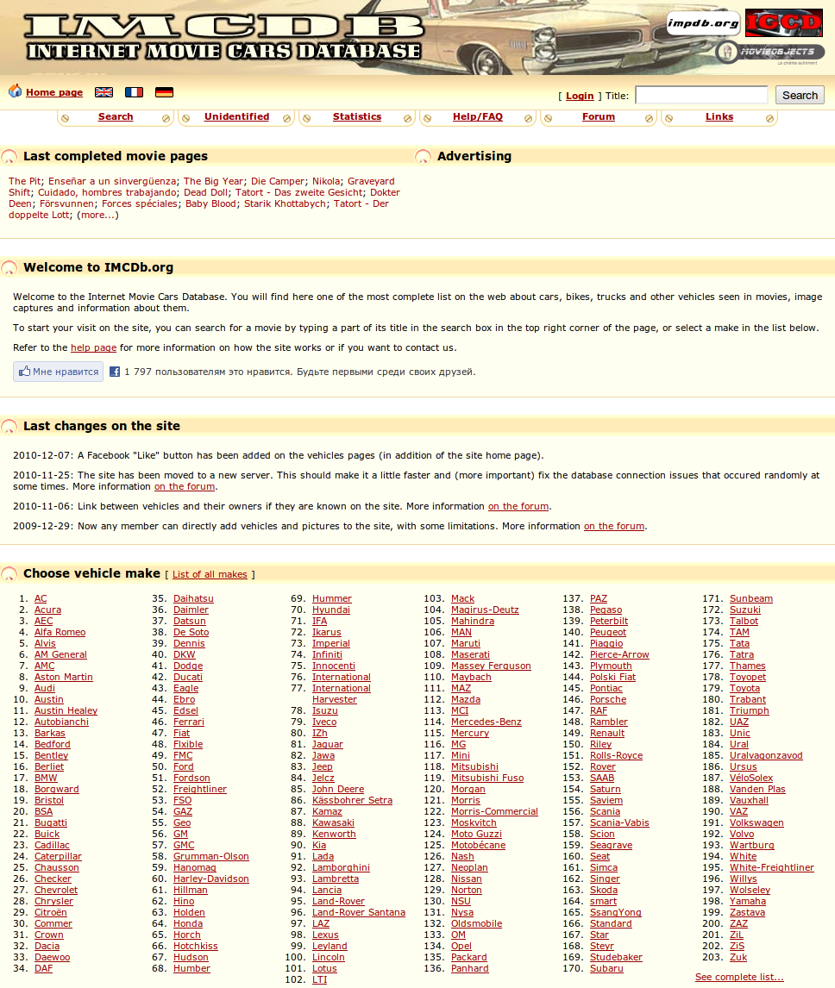
Task: Focus the Title search input field
Action: [x=701, y=96]
